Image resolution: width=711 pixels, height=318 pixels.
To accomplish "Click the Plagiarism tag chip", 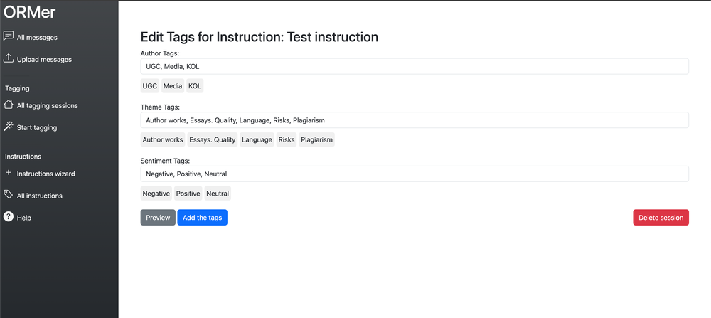I will (316, 140).
